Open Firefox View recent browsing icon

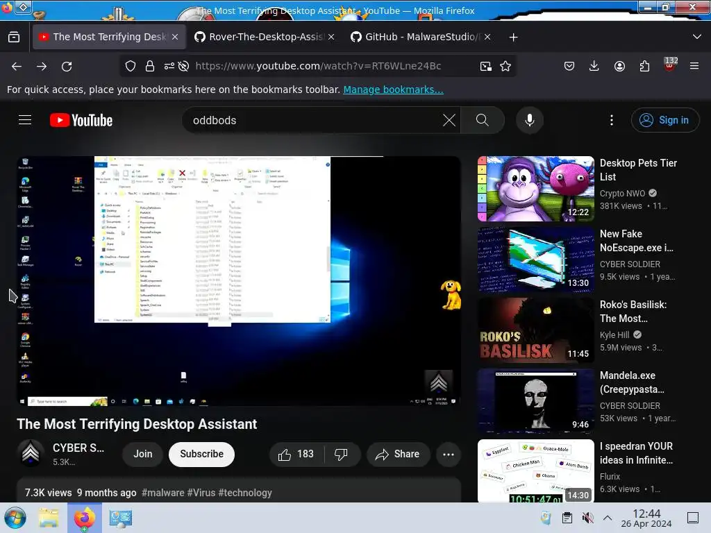pos(14,37)
